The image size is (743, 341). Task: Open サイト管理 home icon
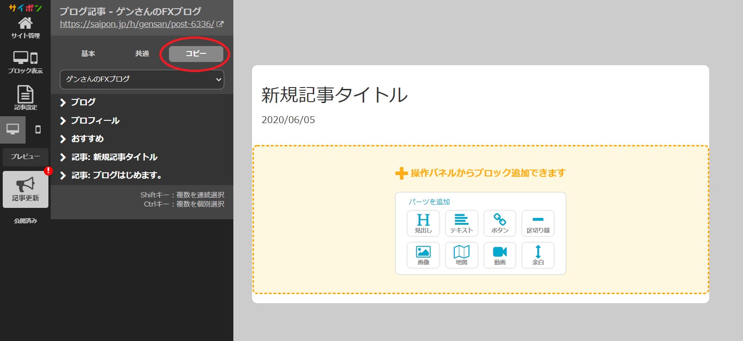point(25,27)
